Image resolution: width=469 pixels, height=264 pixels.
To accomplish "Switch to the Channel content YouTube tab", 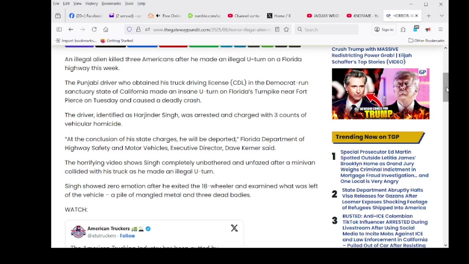I will [244, 16].
